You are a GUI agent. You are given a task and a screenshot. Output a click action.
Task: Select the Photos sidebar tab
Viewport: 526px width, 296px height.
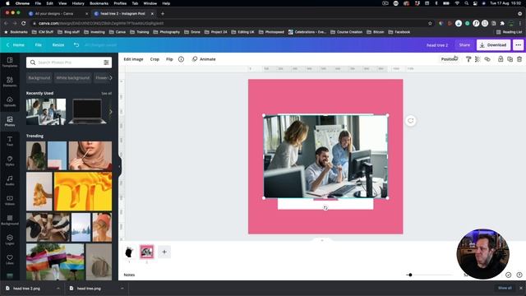coord(10,121)
